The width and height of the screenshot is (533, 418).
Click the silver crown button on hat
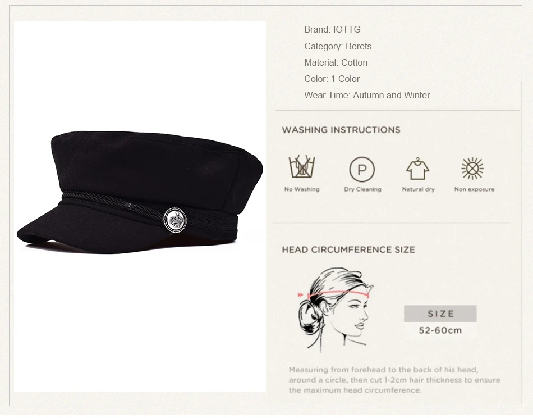click(175, 220)
